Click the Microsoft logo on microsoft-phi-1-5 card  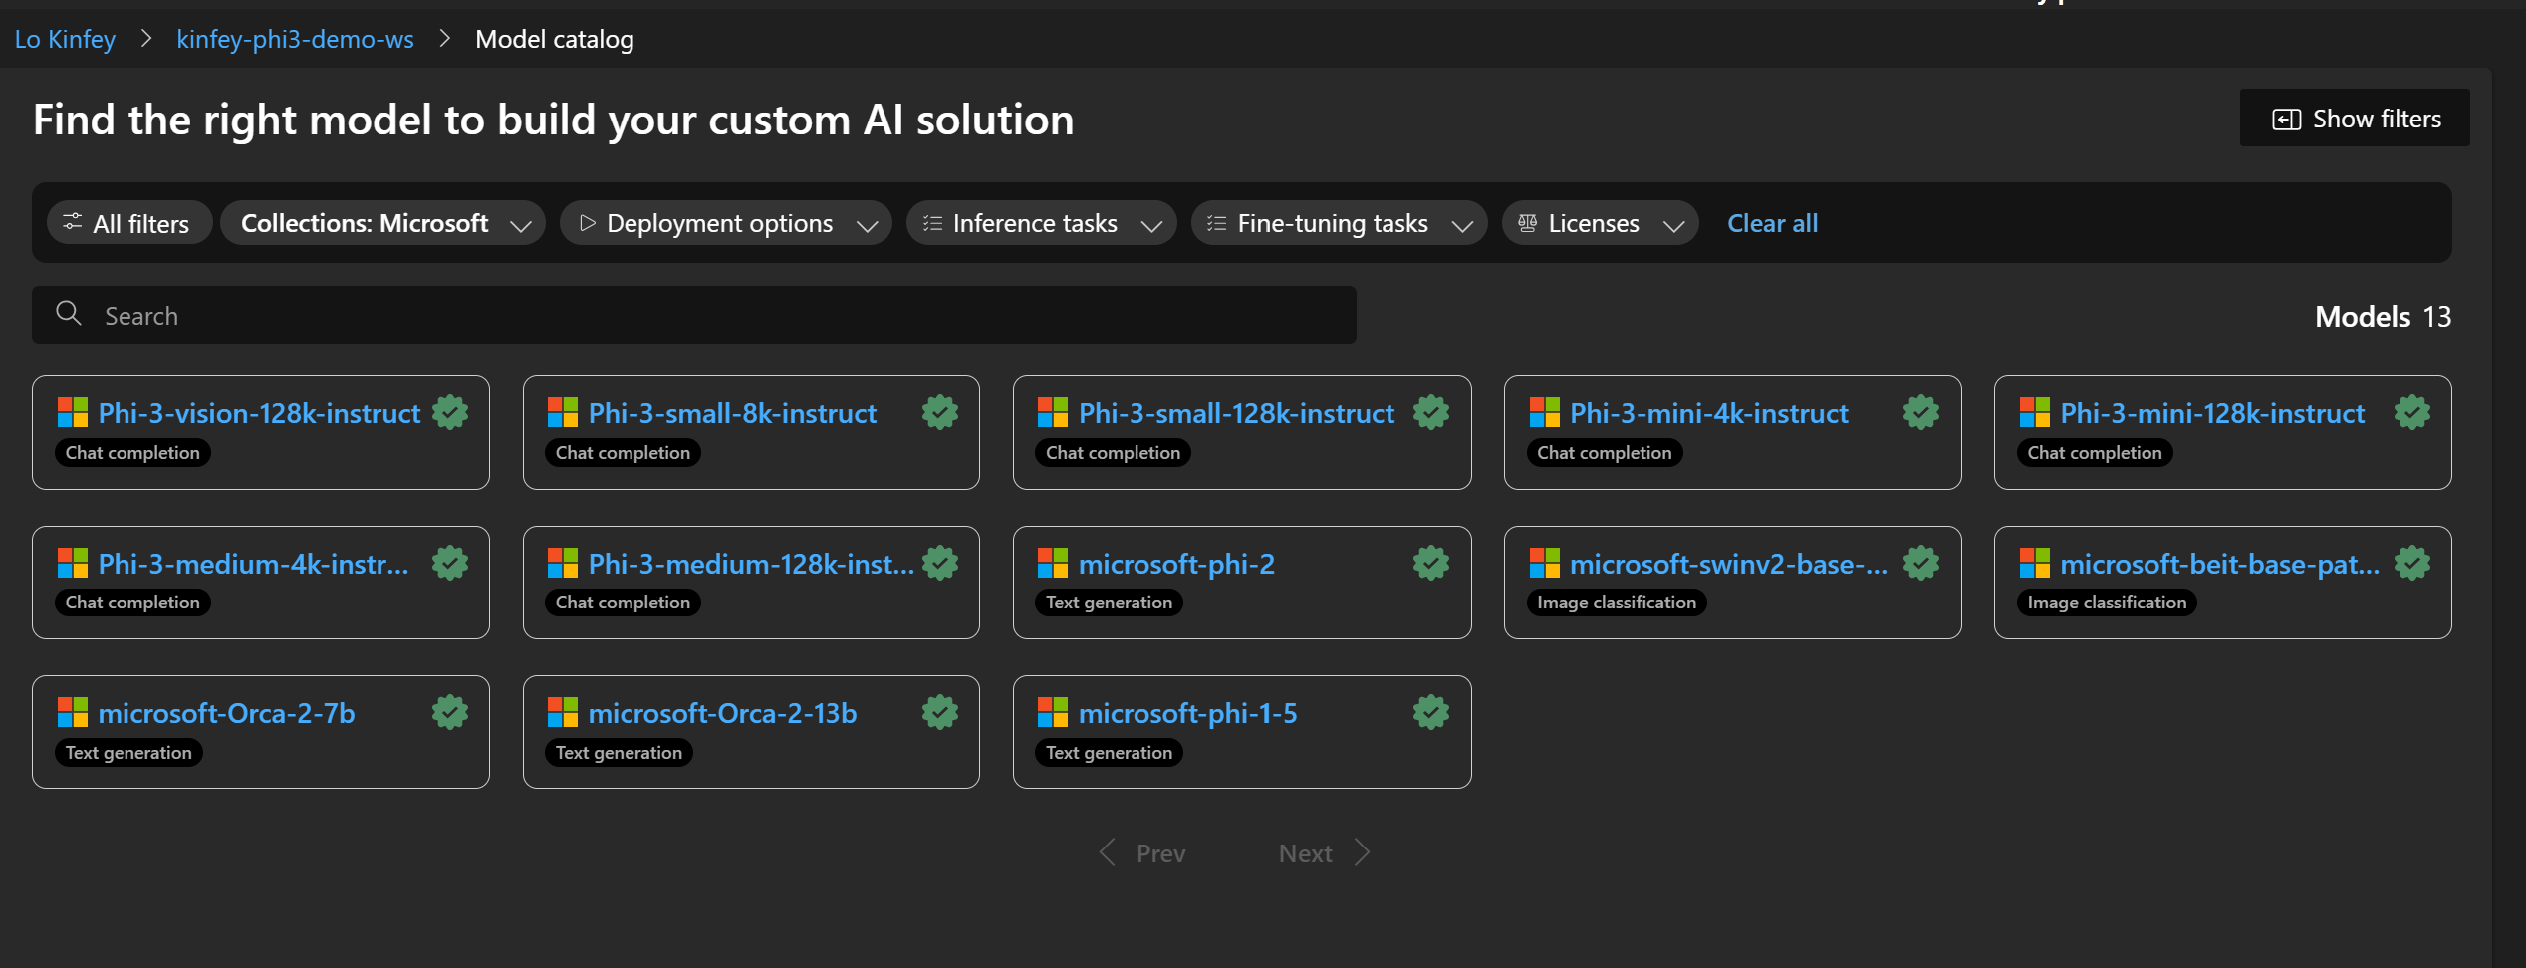pyautogui.click(x=1053, y=712)
